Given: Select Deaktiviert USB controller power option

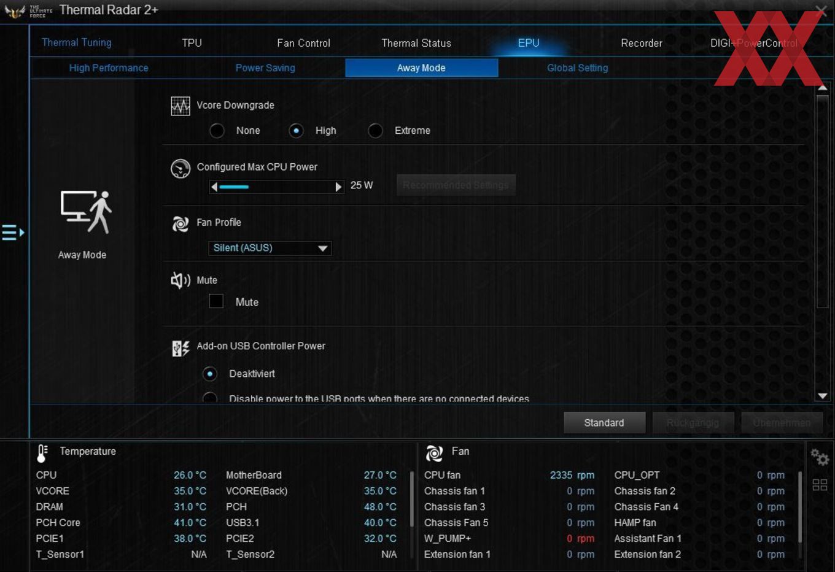Looking at the screenshot, I should [210, 374].
